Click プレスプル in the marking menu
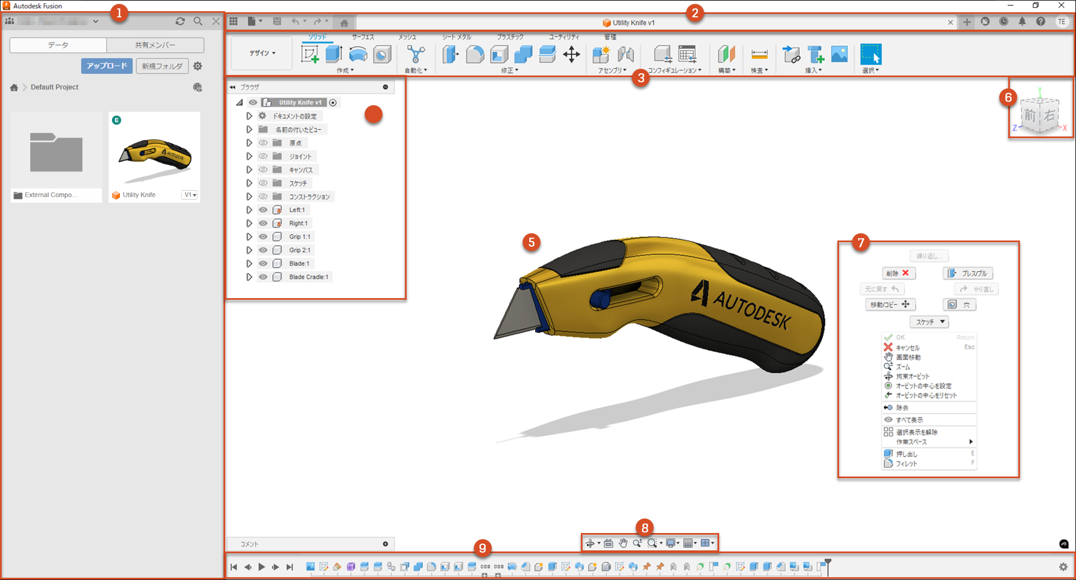The width and height of the screenshot is (1076, 580). pyautogui.click(x=968, y=273)
